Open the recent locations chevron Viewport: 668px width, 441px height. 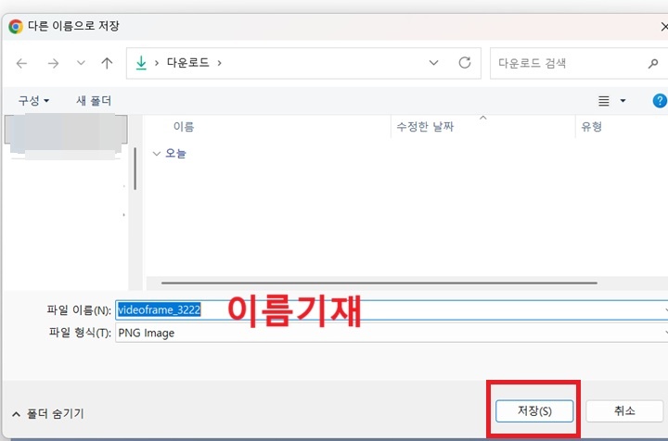click(x=81, y=63)
